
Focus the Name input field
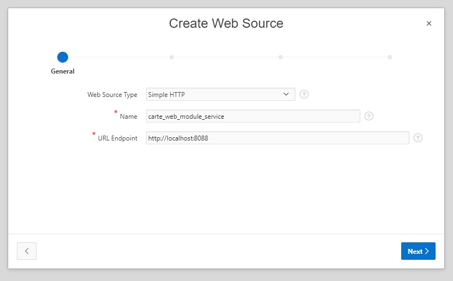tap(253, 116)
